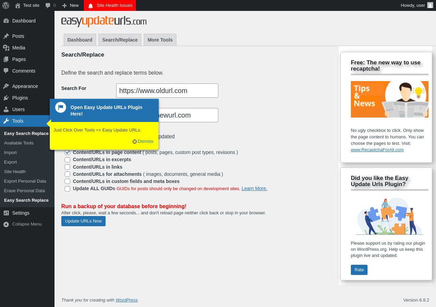
Task: Click the Pages icon in sidebar
Action: [x=6, y=59]
